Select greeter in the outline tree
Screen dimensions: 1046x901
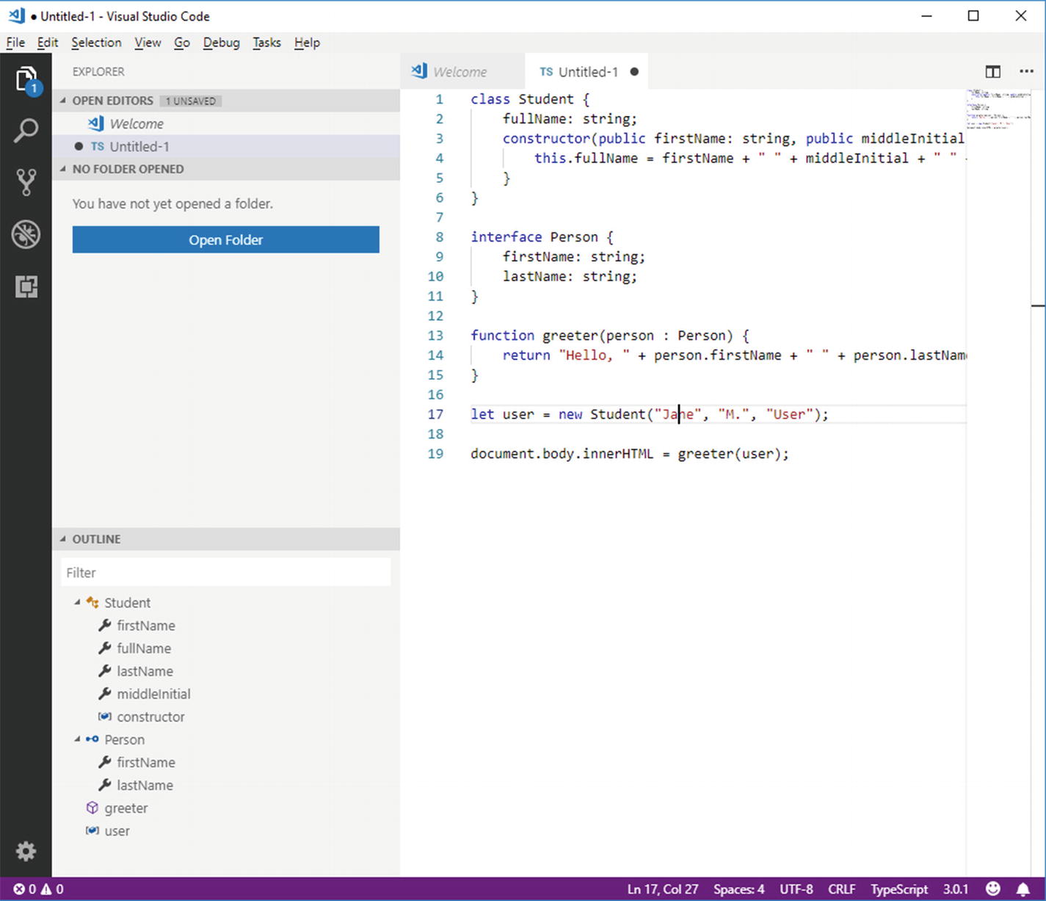126,808
